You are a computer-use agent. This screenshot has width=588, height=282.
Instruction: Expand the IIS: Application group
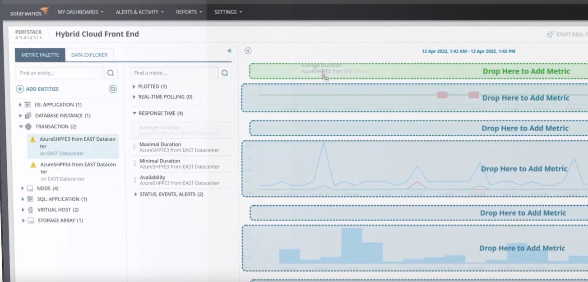click(x=20, y=105)
